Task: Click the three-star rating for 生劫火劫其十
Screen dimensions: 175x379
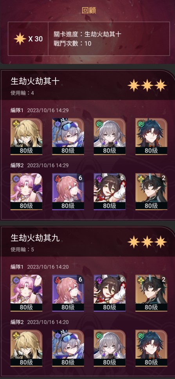Action: (x=147, y=85)
